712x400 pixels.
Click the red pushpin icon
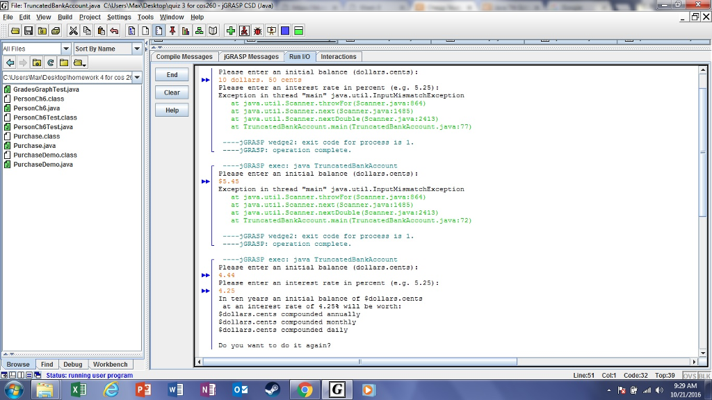click(172, 31)
